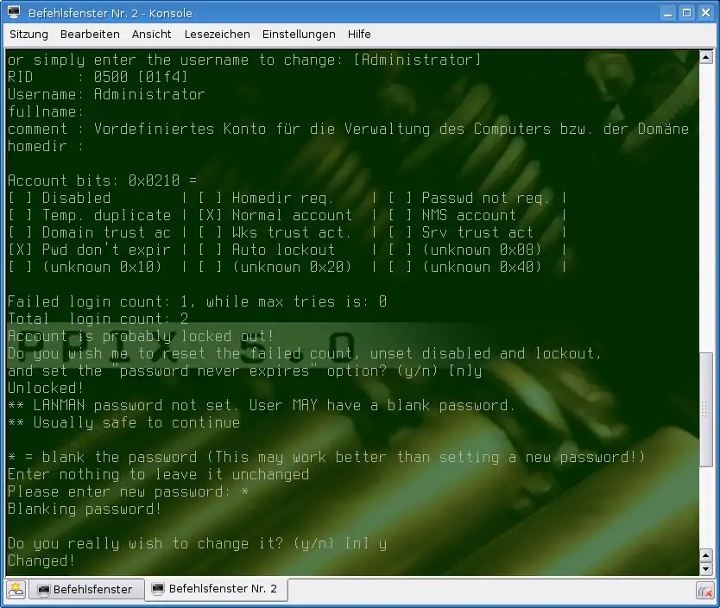Click the 'Please enter new password: *' line
Viewport: 720px width, 608px height.
(129, 491)
